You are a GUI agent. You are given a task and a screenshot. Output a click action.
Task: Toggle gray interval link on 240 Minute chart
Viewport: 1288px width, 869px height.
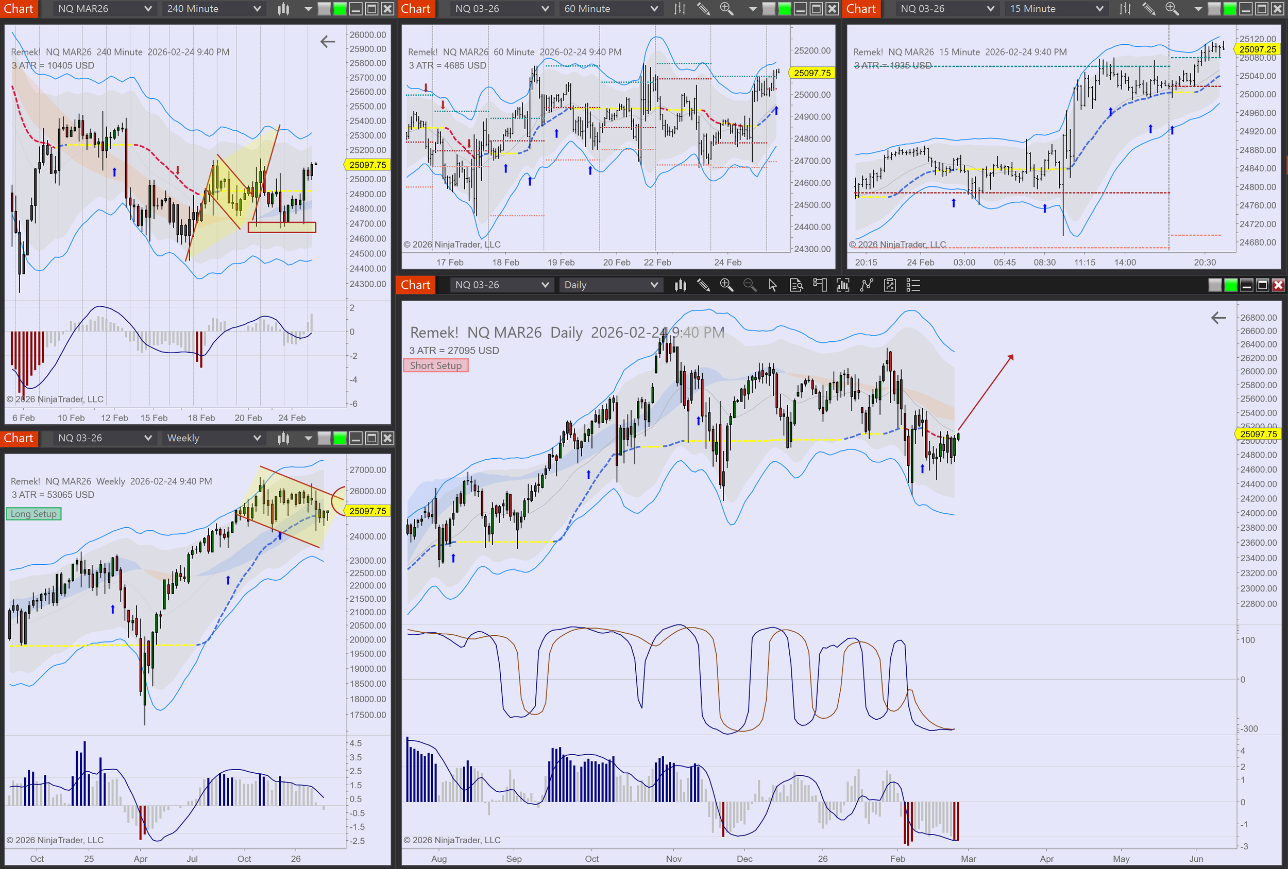(324, 9)
